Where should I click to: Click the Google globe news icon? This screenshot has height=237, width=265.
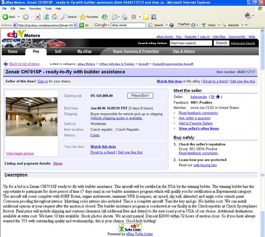[x=171, y=25]
